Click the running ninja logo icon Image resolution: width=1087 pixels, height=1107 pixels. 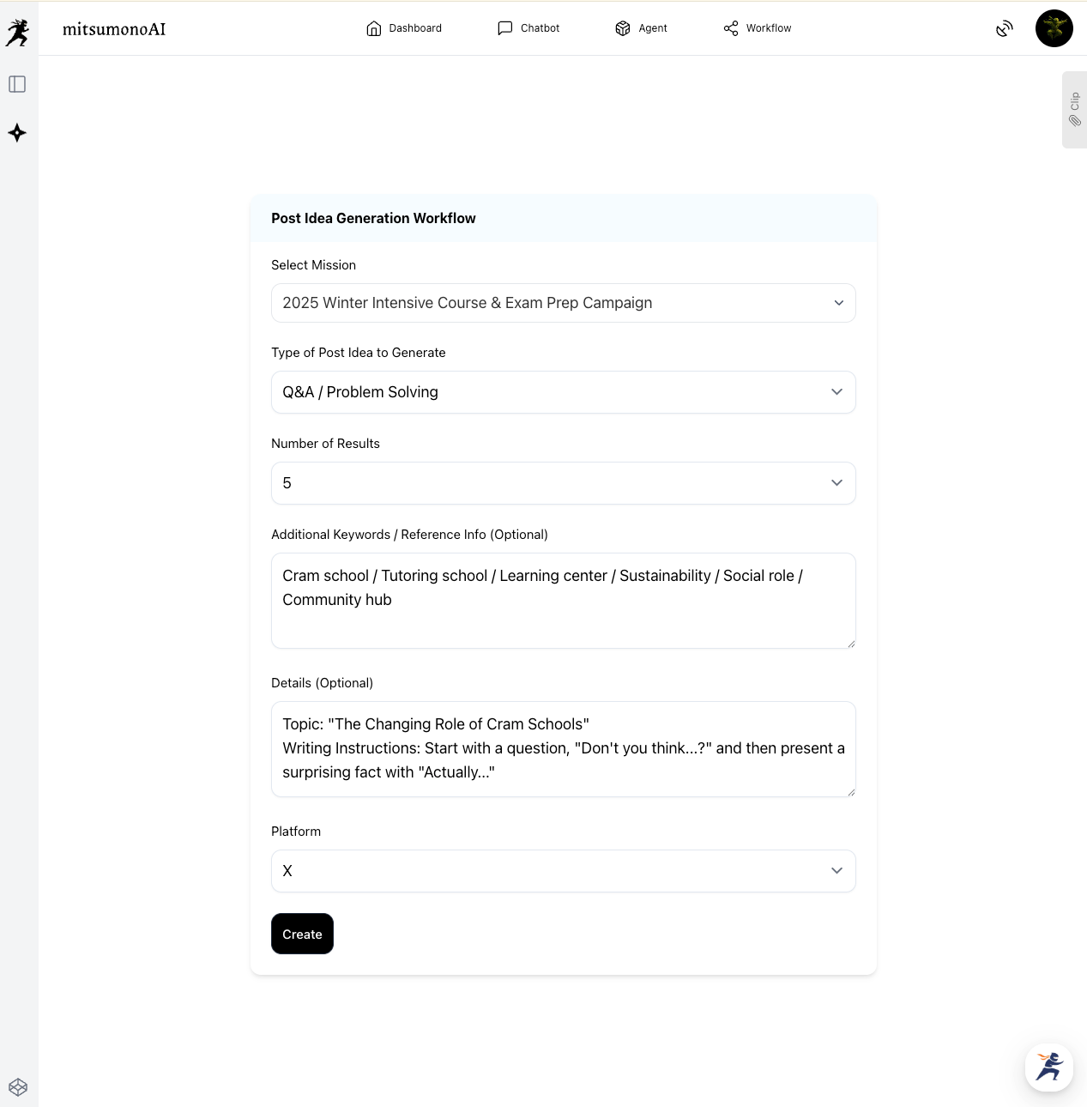(17, 33)
